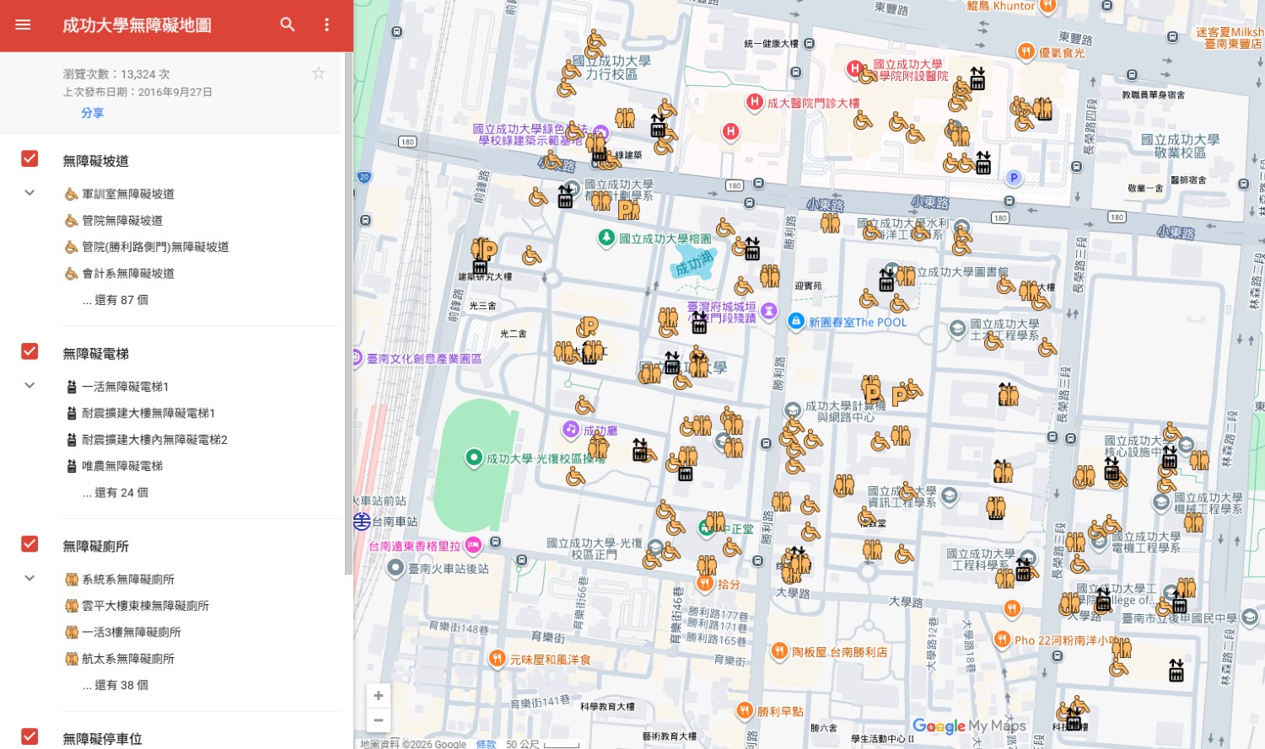Screen dimensions: 1265x749
Task: Collapse the 無障礙廁所 layer list chevron
Action: click(x=30, y=579)
